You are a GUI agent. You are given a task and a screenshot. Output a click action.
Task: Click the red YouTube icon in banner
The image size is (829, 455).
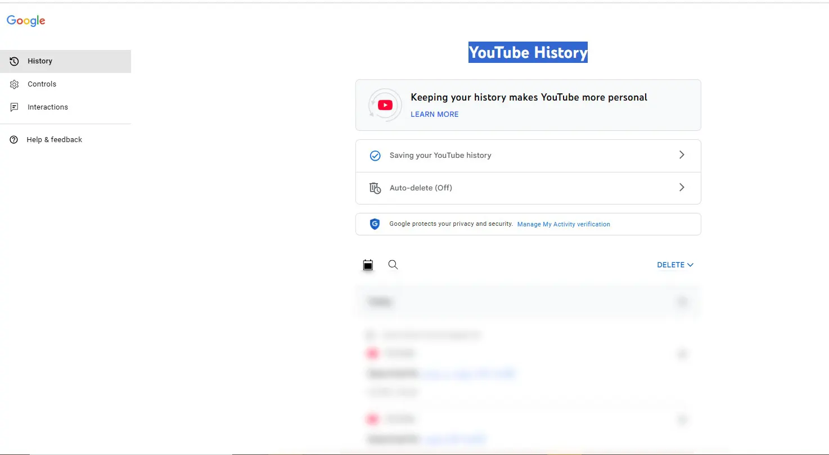coord(385,105)
